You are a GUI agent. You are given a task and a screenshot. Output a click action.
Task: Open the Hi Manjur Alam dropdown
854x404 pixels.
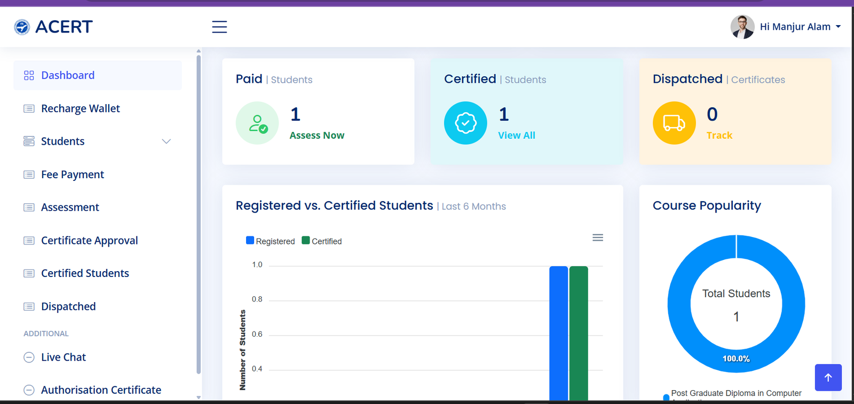coord(800,27)
